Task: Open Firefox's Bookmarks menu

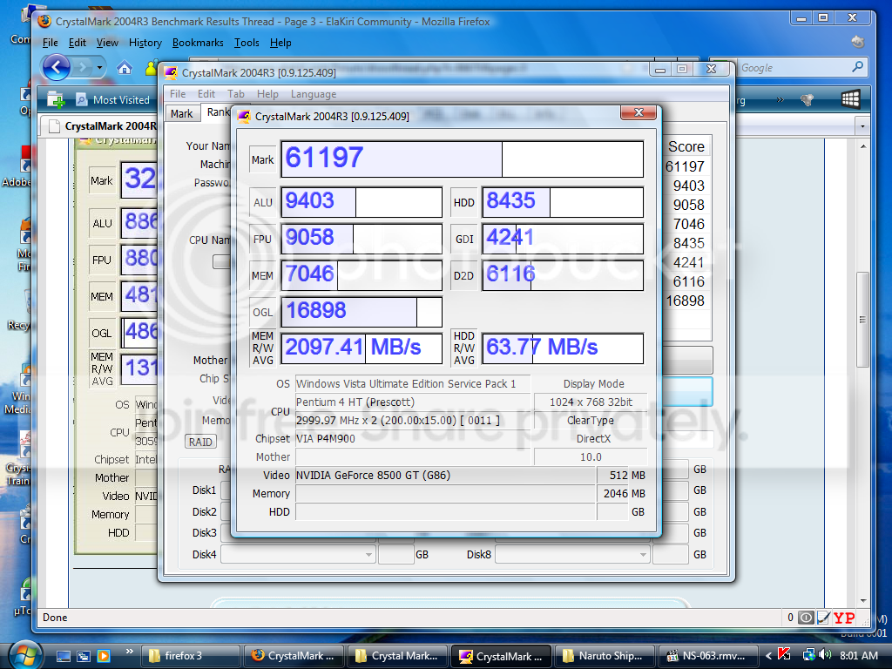Action: pos(198,43)
